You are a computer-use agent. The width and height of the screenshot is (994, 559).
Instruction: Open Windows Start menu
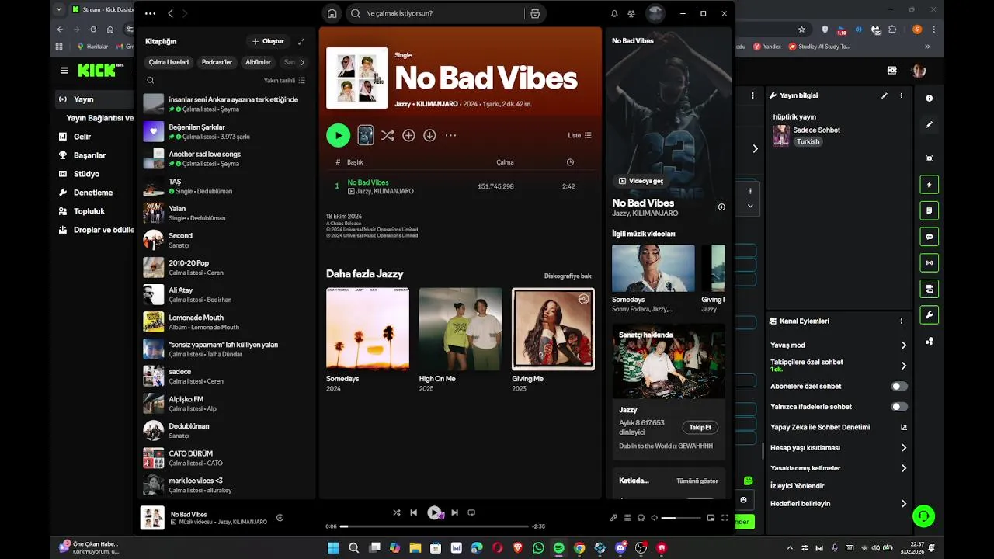(x=333, y=547)
